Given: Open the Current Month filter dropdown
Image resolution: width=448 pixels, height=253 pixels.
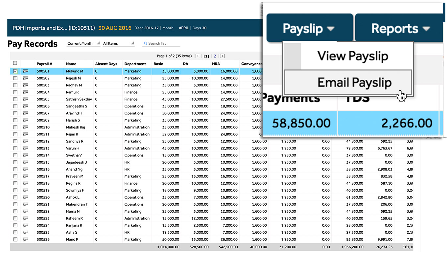Looking at the screenshot, I should (x=83, y=43).
